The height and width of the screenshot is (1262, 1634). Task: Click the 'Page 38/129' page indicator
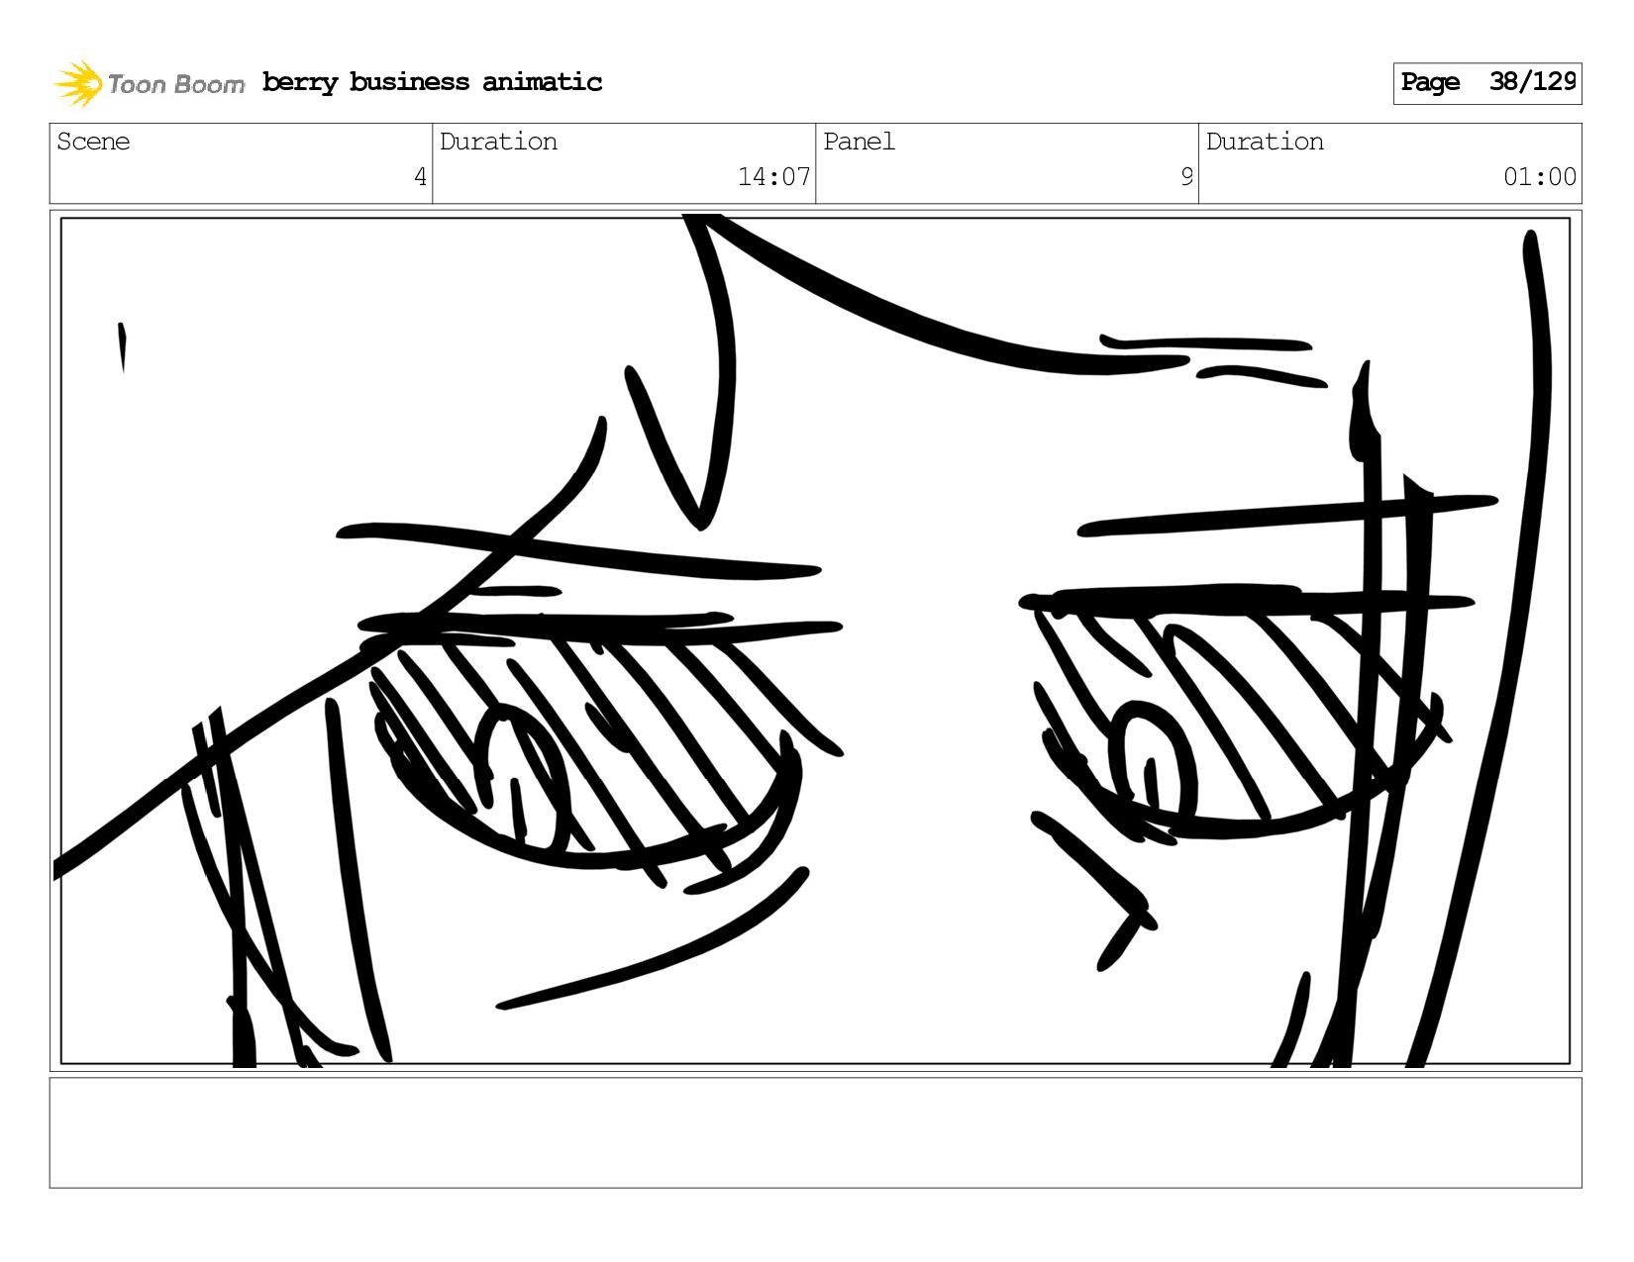click(x=1487, y=83)
